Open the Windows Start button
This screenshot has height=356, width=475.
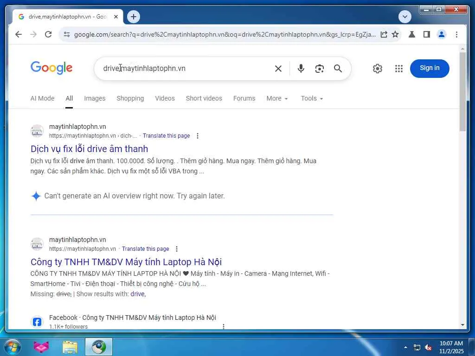pyautogui.click(x=13, y=347)
